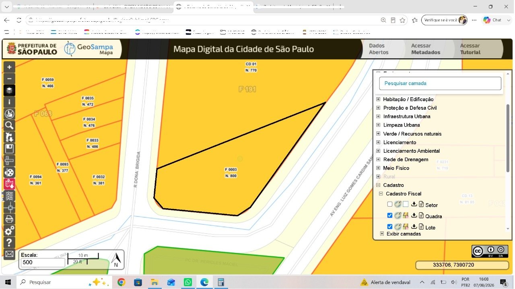Expand the Proteção e Defesa Civil group
This screenshot has width=515, height=289.
click(x=378, y=108)
